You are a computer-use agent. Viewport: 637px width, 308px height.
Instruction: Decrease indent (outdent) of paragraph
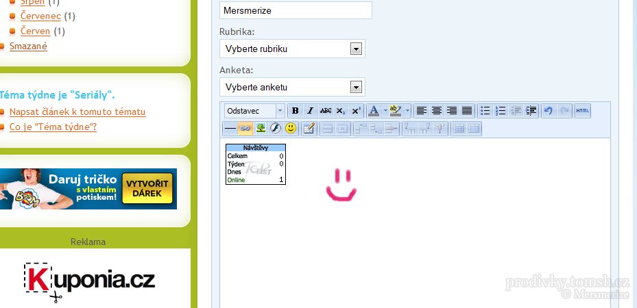pyautogui.click(x=516, y=111)
